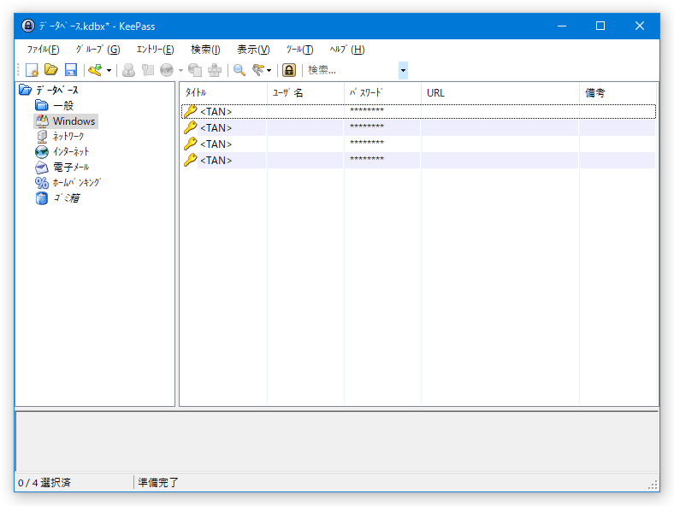Click the Copy password toolbar icon
Viewport: 674px width, 506px height.
147,70
